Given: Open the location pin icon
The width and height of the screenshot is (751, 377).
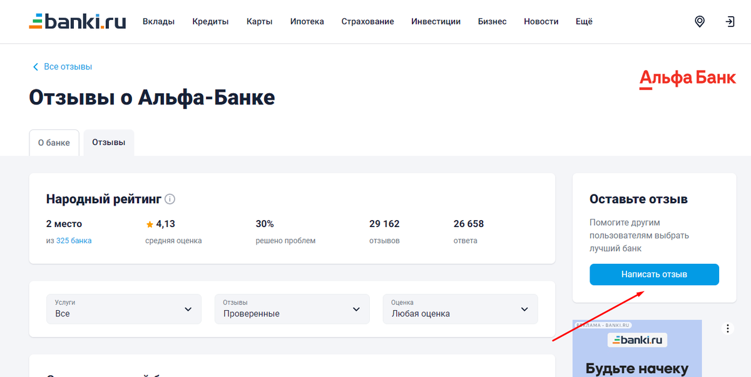Looking at the screenshot, I should pyautogui.click(x=699, y=21).
